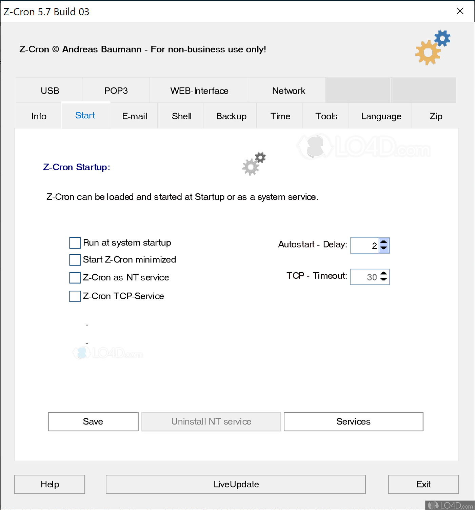Increase the TCP Timeout value
The height and width of the screenshot is (510, 475).
[x=383, y=274]
